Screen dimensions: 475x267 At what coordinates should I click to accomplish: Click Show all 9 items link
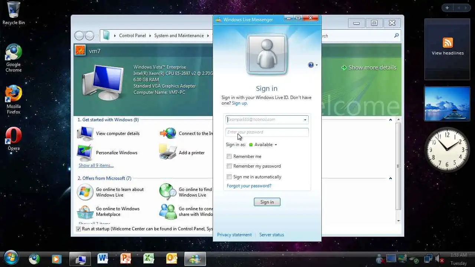coord(96,165)
